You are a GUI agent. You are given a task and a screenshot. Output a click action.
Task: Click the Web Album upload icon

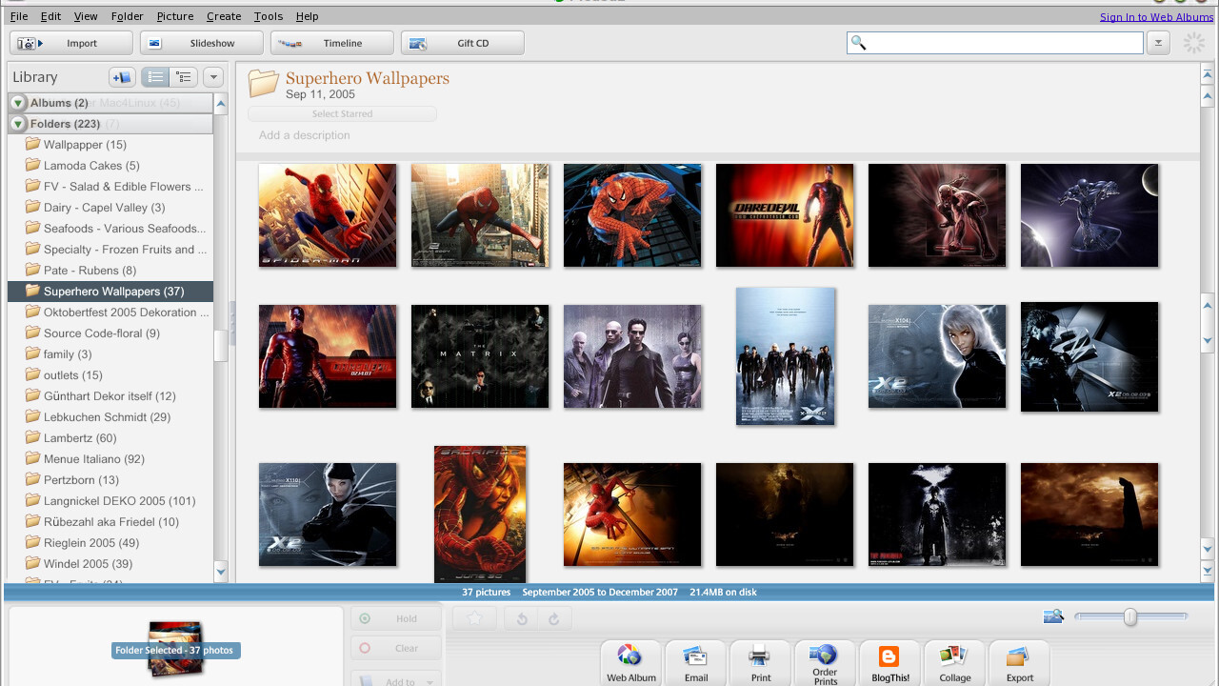[630, 659]
